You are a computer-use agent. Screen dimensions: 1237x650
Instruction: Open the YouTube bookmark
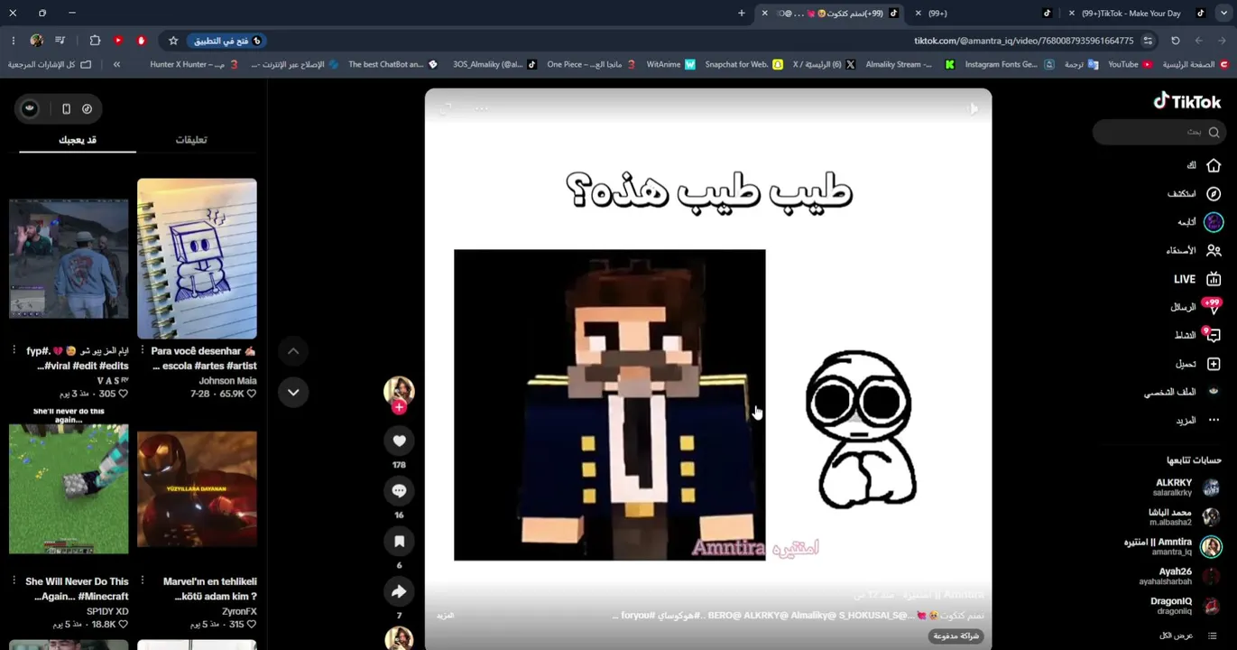point(1130,64)
